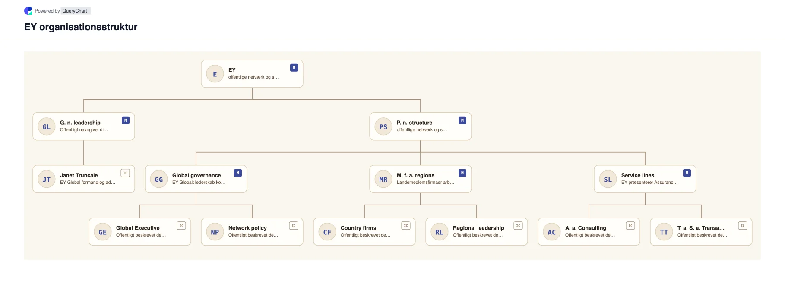785x284 pixels.
Task: Click the SL avatar circle
Action: (608, 179)
